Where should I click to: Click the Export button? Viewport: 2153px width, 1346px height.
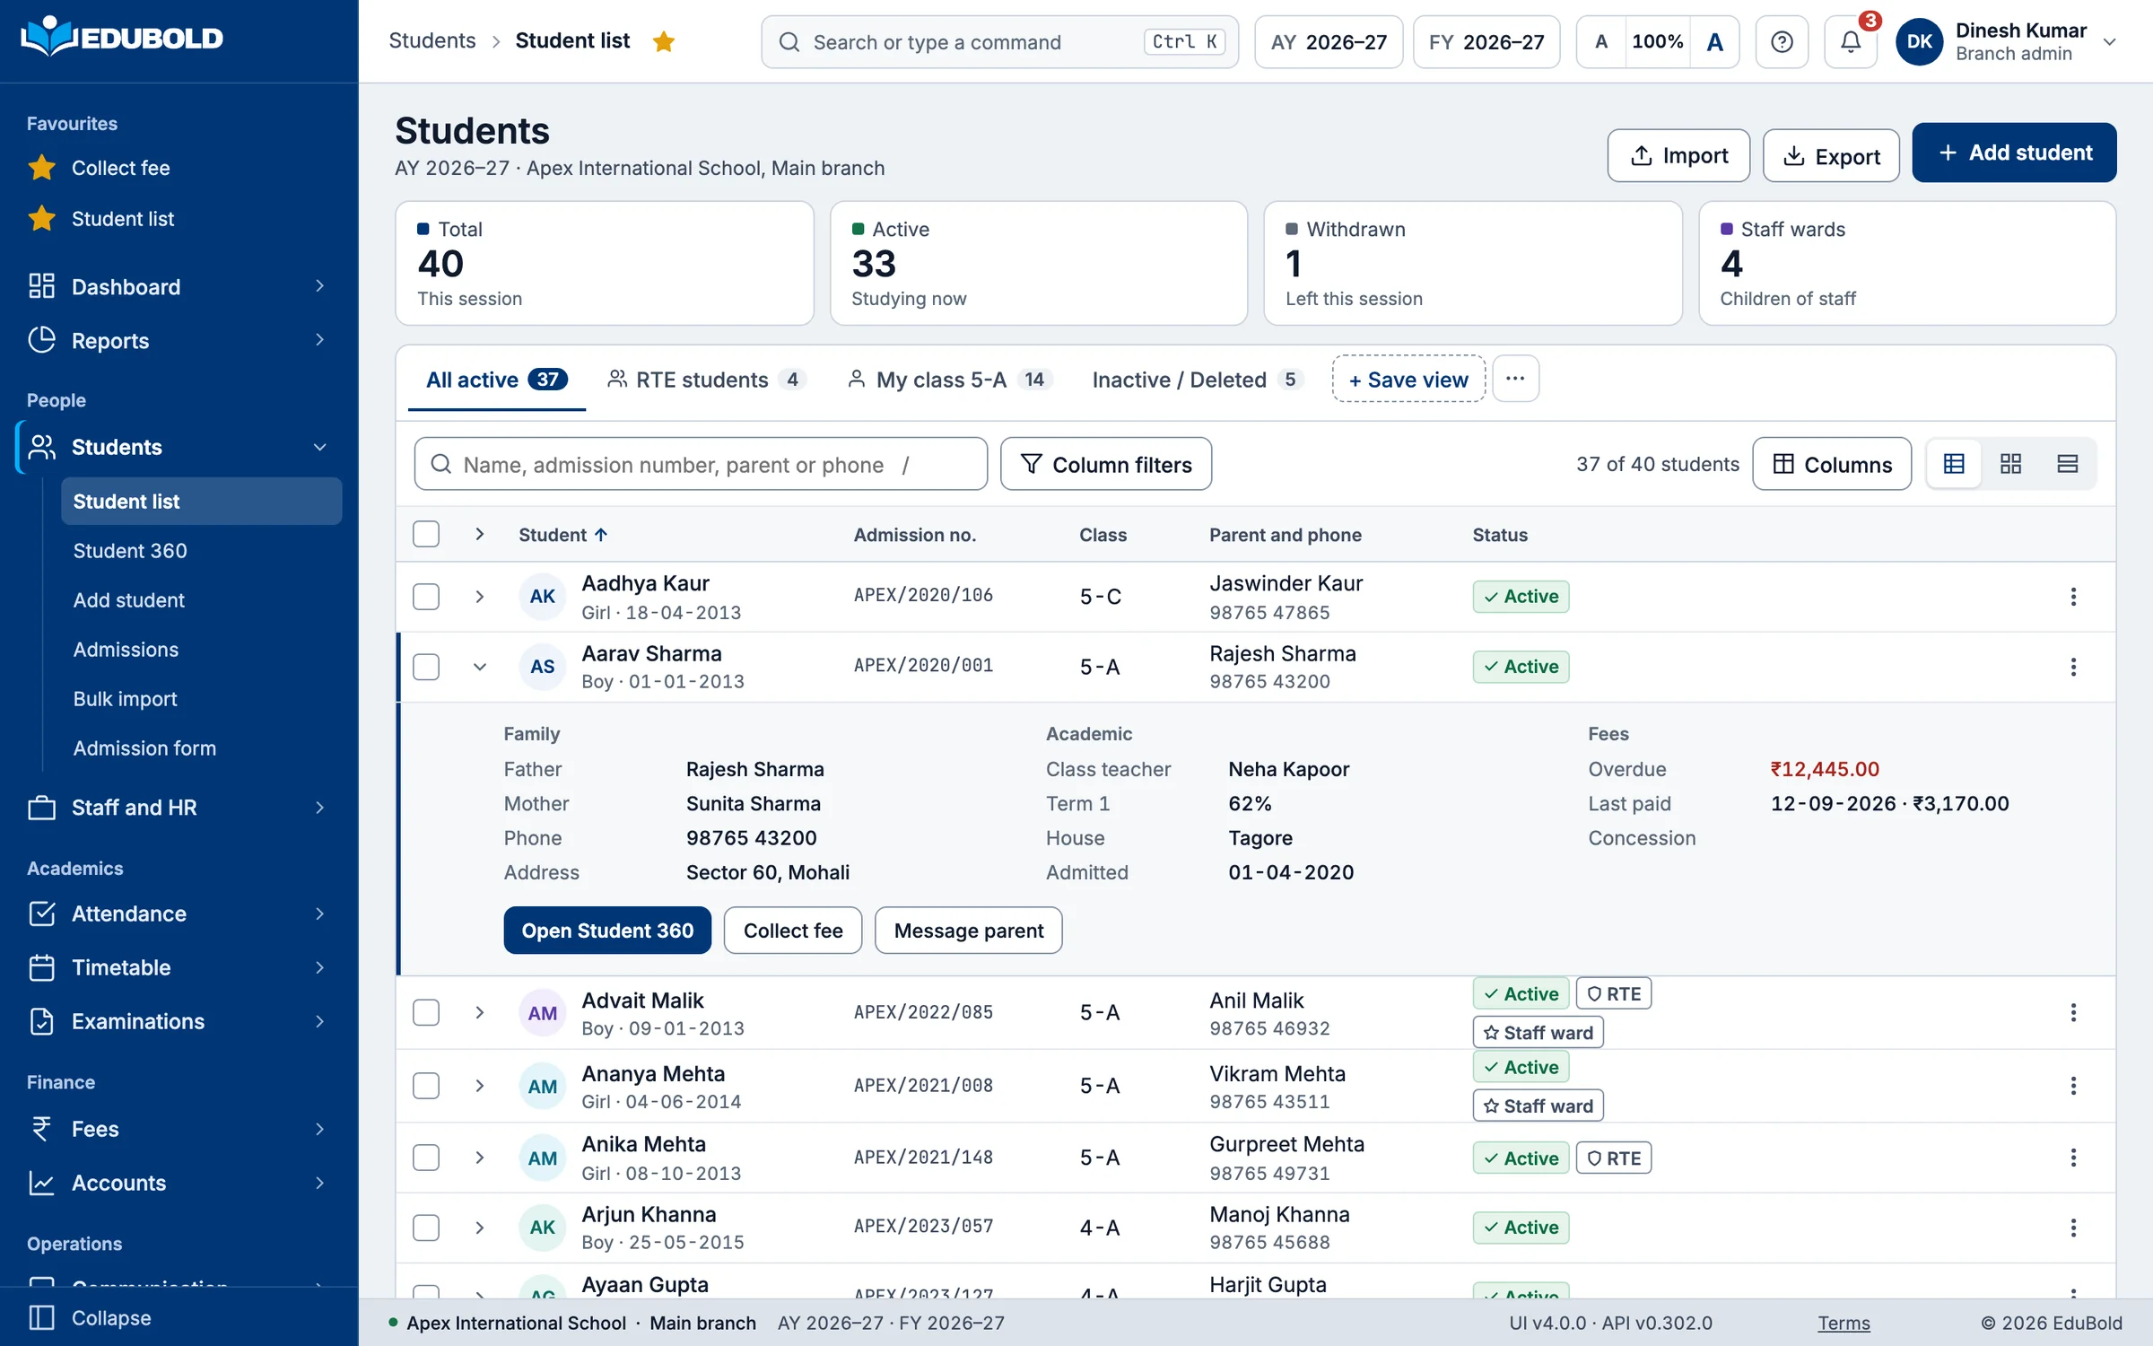(x=1831, y=156)
